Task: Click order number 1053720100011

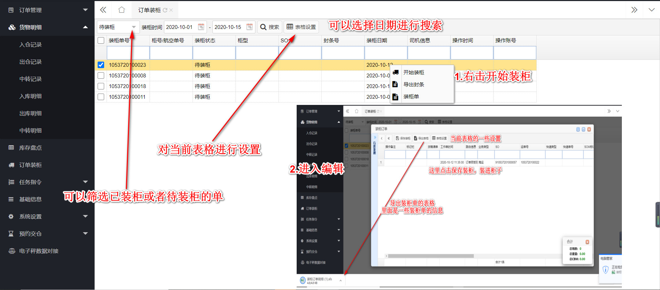Action: 127,97
